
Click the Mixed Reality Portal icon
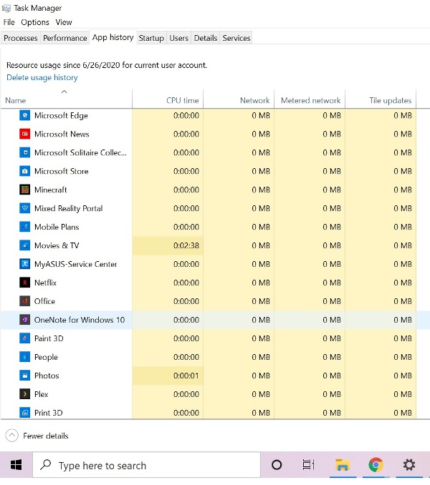pyautogui.click(x=25, y=208)
